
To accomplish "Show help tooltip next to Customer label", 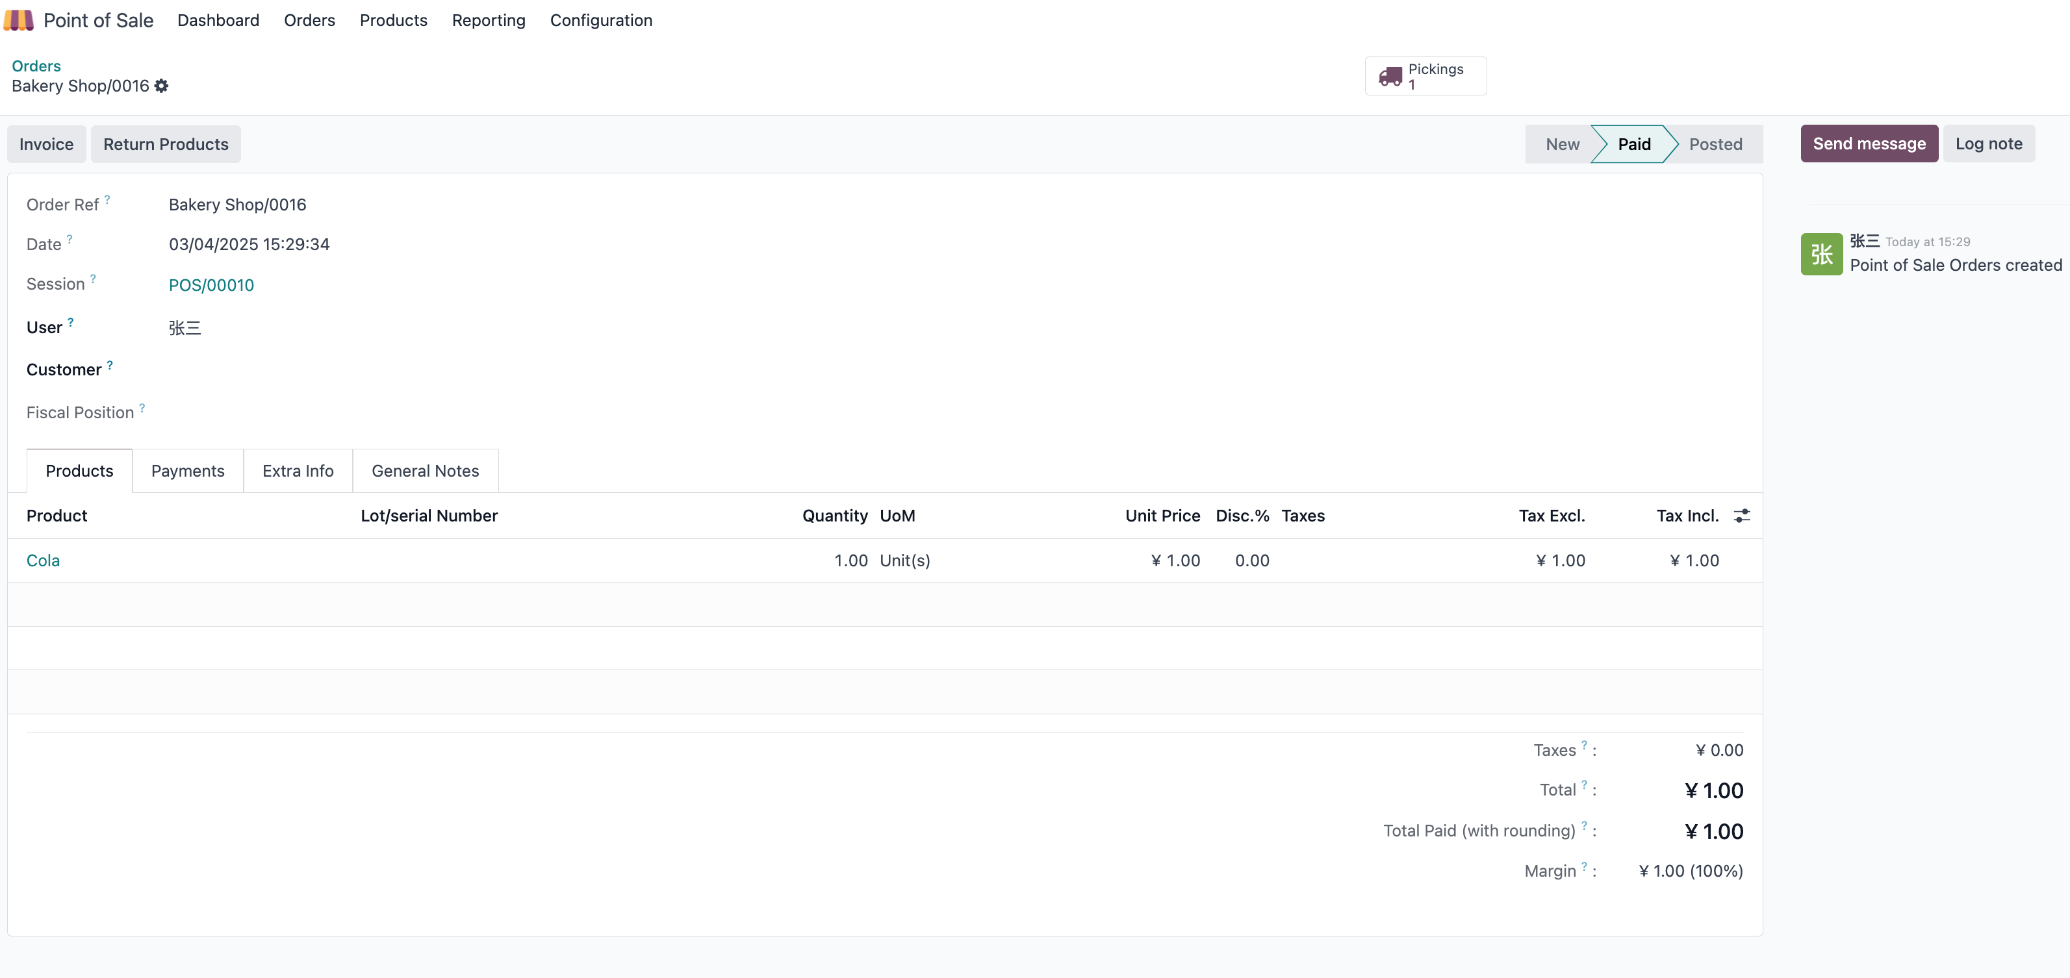I will (110, 364).
